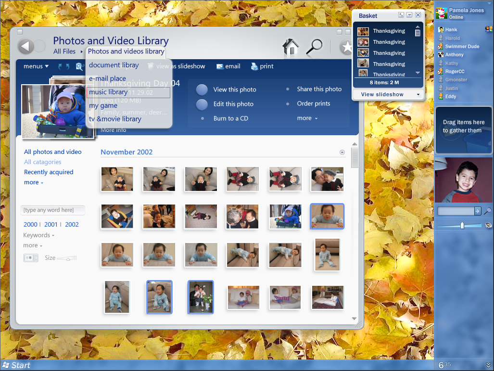
Task: Select the highlighted baby photo thumbnail in second row
Action: click(327, 216)
